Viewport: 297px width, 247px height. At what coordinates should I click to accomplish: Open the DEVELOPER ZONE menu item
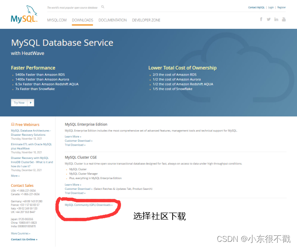[x=146, y=20]
